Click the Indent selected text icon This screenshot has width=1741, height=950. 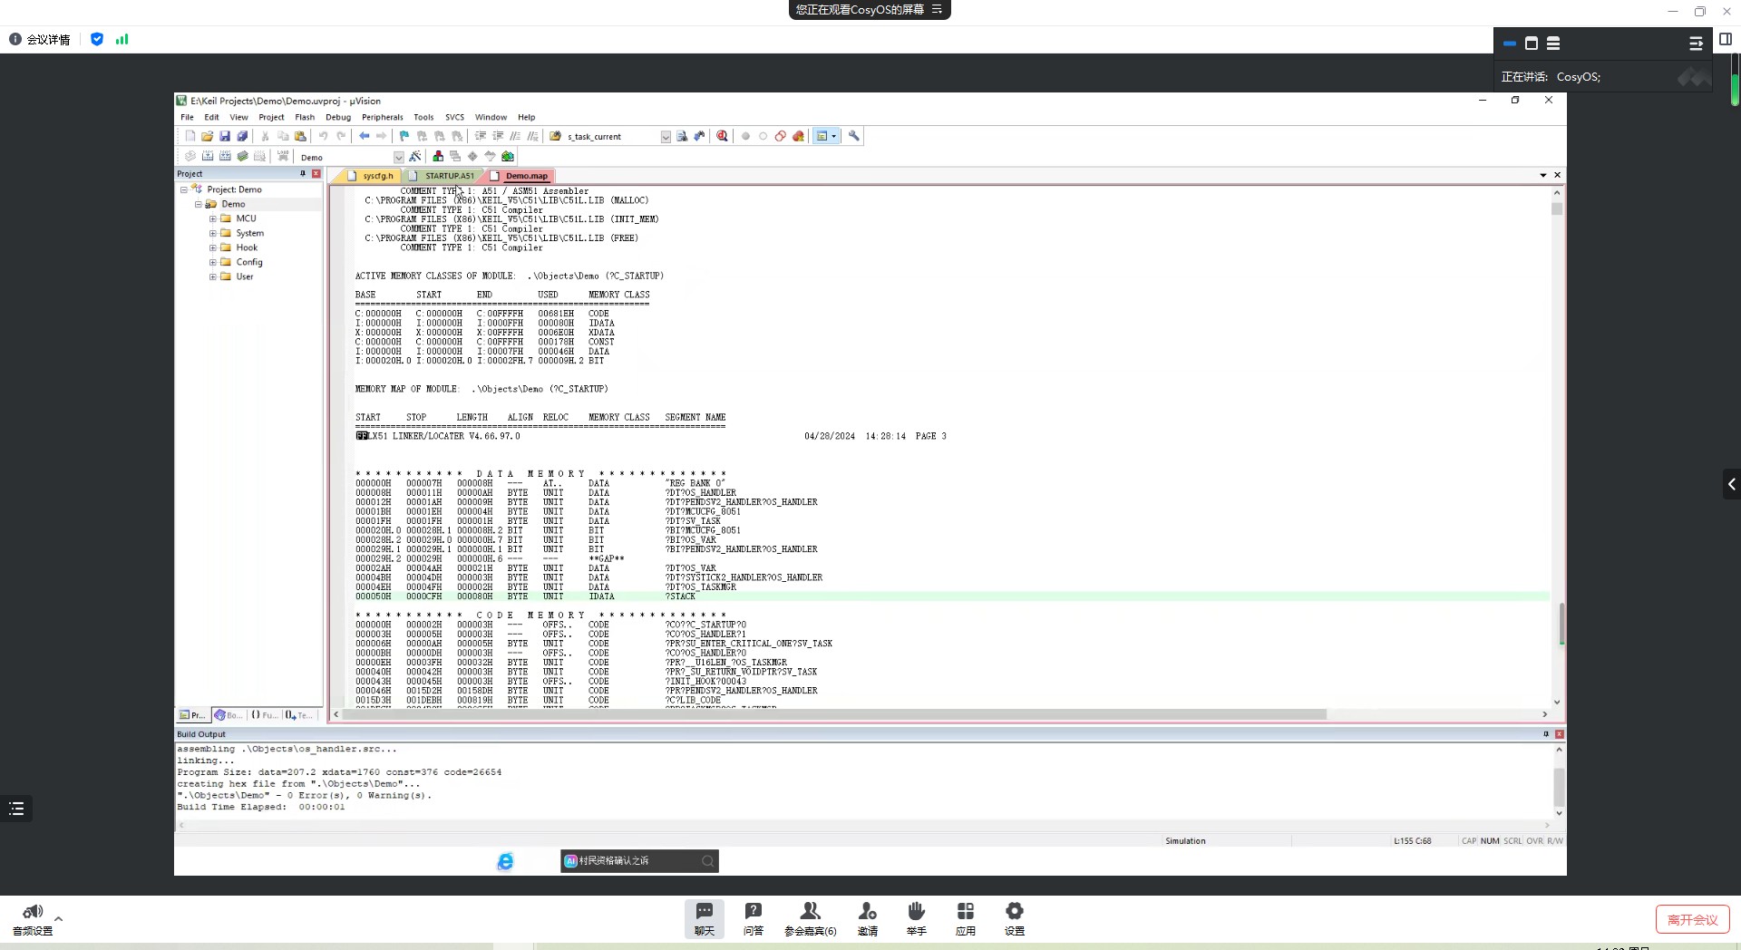click(x=481, y=136)
